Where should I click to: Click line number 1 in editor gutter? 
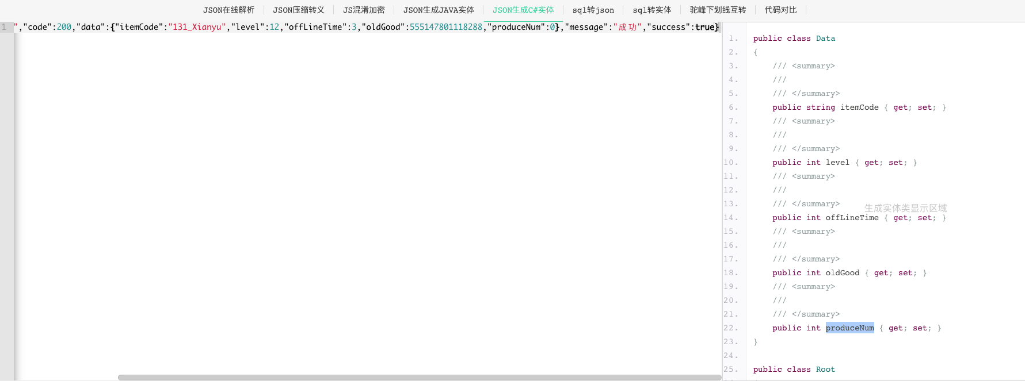coord(4,27)
